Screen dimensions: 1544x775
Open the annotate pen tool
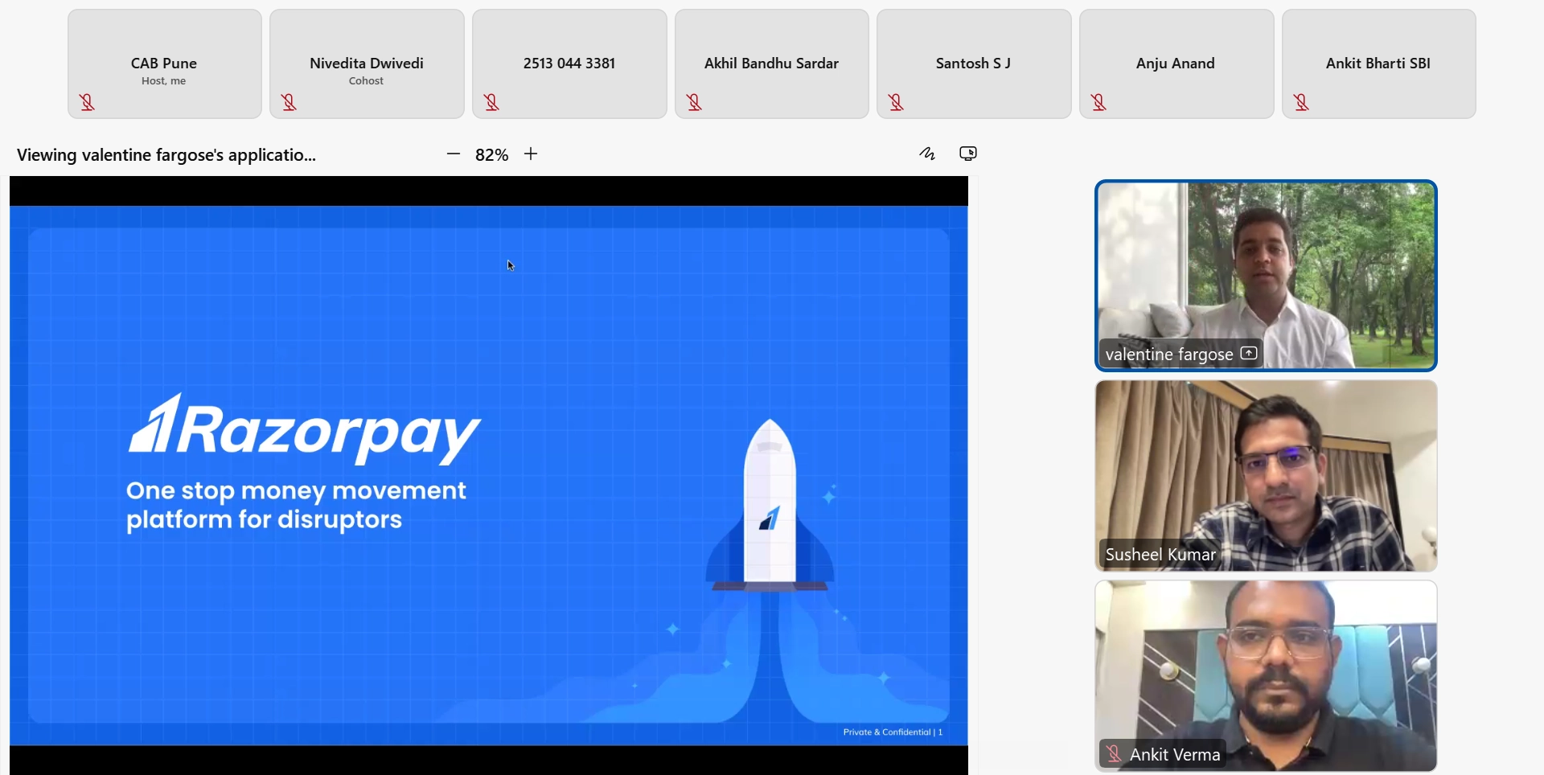[x=927, y=154]
